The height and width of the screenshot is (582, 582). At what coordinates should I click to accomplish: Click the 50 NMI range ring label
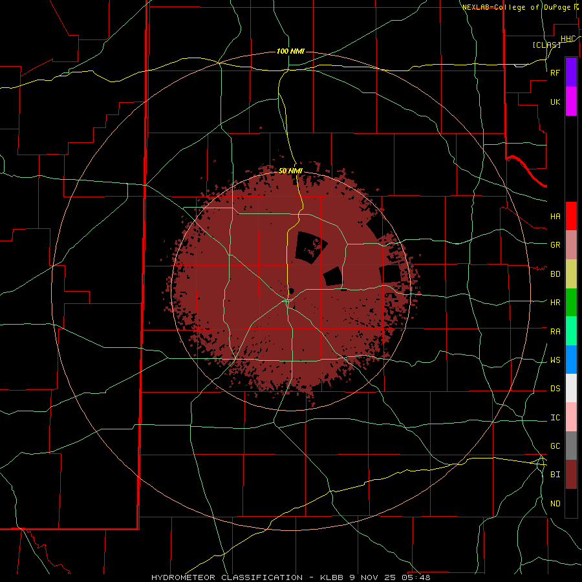pyautogui.click(x=290, y=171)
